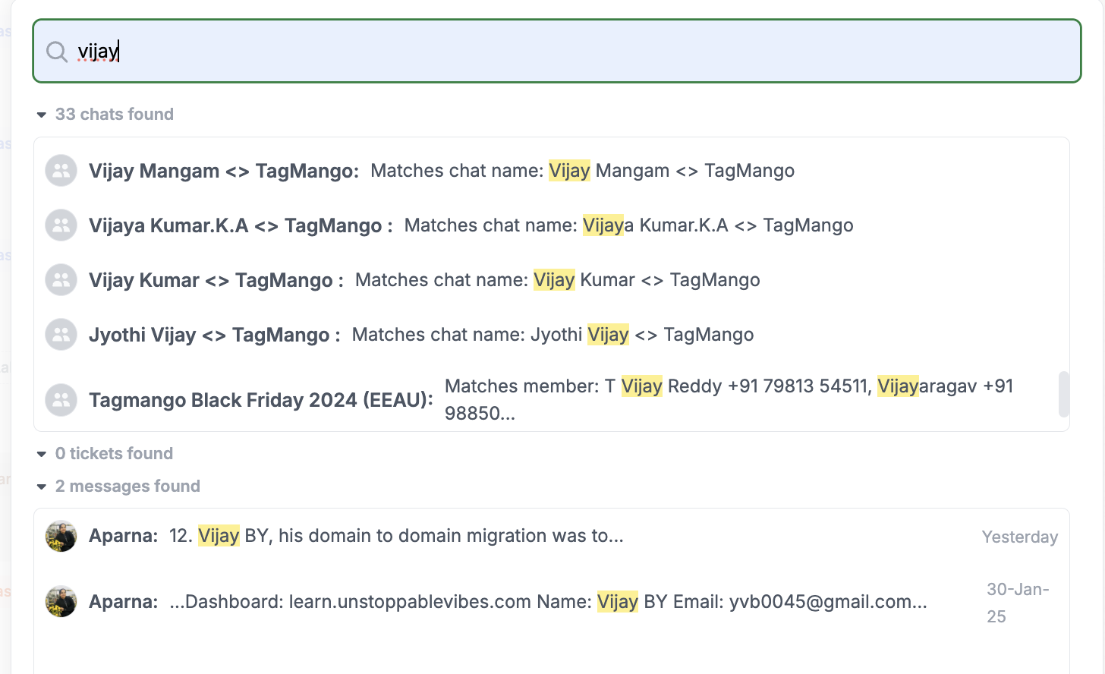Click the Vijay Mangam group avatar icon

61,171
